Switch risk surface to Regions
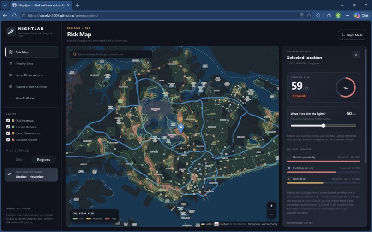 tap(44, 160)
